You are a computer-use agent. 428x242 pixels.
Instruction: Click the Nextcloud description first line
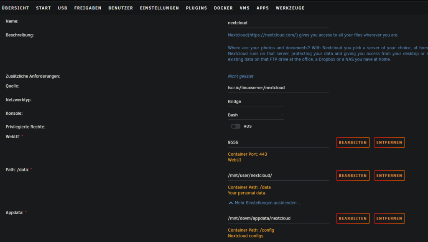point(313,35)
